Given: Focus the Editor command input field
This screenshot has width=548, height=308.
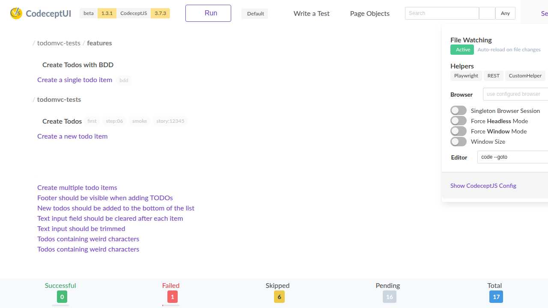Looking at the screenshot, I should click(x=513, y=157).
